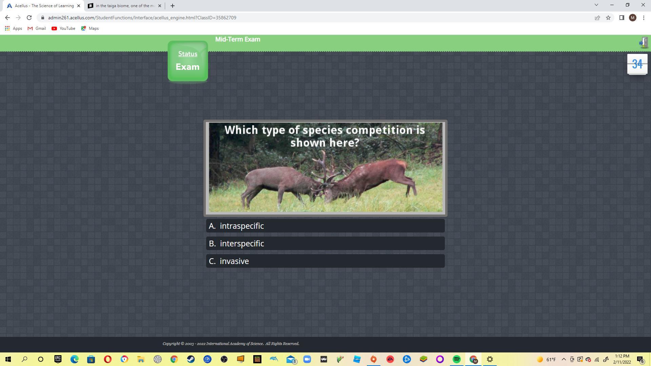Expand the Chrome three-dot menu

pyautogui.click(x=644, y=18)
